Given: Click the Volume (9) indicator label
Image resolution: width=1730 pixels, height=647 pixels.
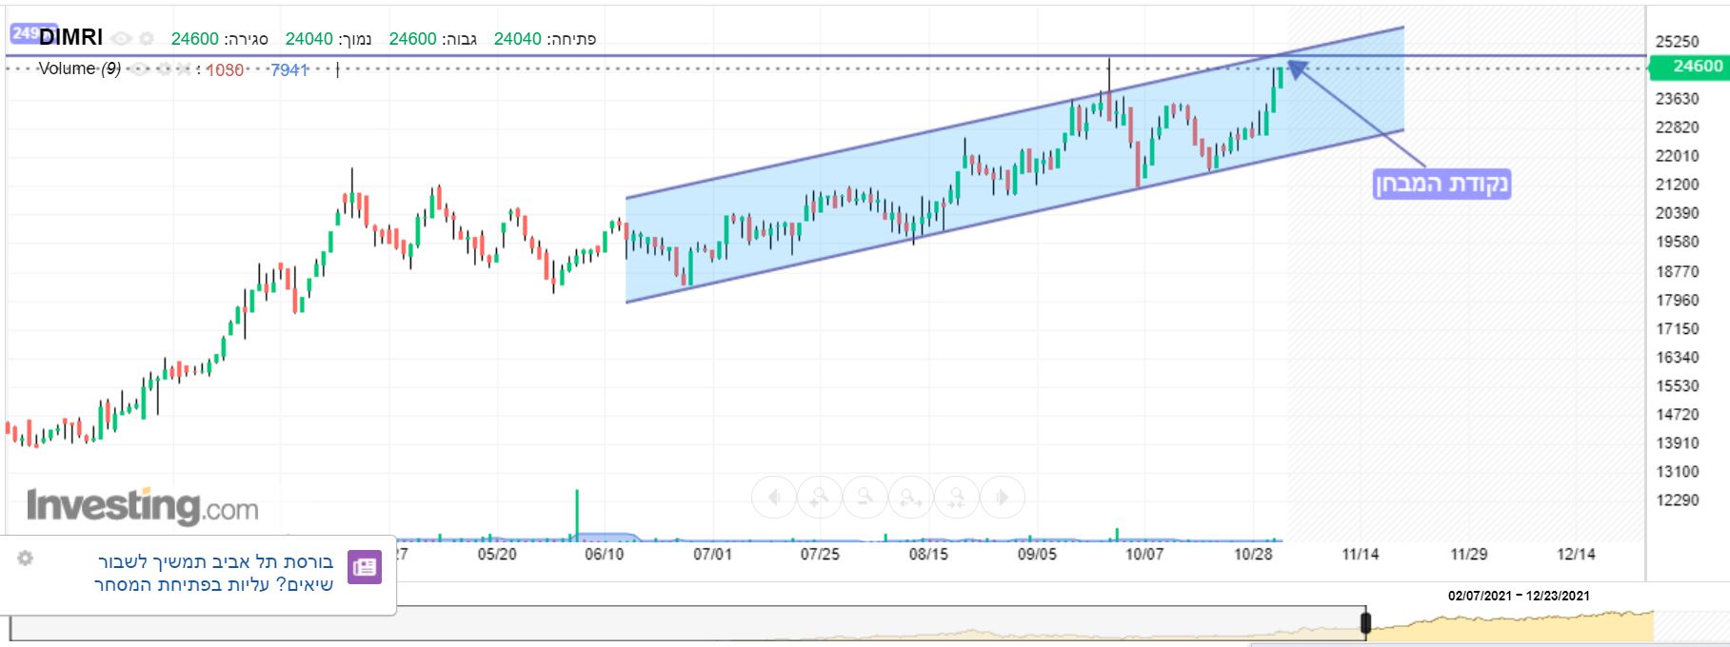Looking at the screenshot, I should (x=79, y=69).
